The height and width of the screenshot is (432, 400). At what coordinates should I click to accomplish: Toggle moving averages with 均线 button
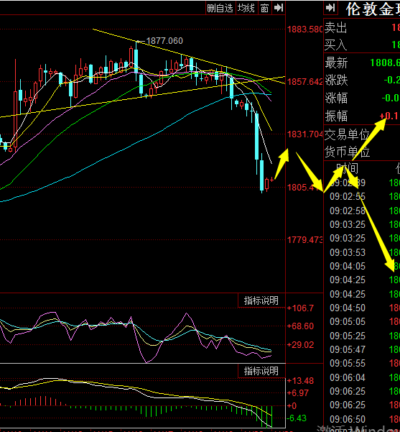click(x=246, y=8)
